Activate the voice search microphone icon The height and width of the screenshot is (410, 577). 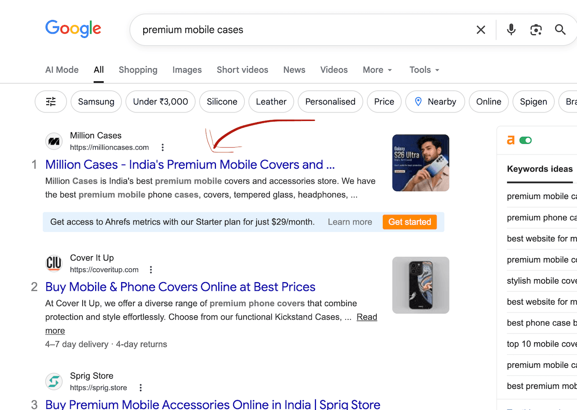[x=511, y=29]
